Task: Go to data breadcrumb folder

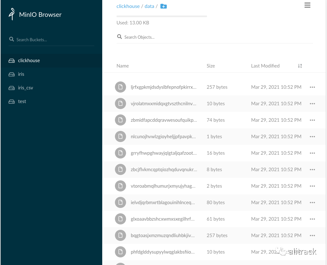Action: [x=149, y=6]
